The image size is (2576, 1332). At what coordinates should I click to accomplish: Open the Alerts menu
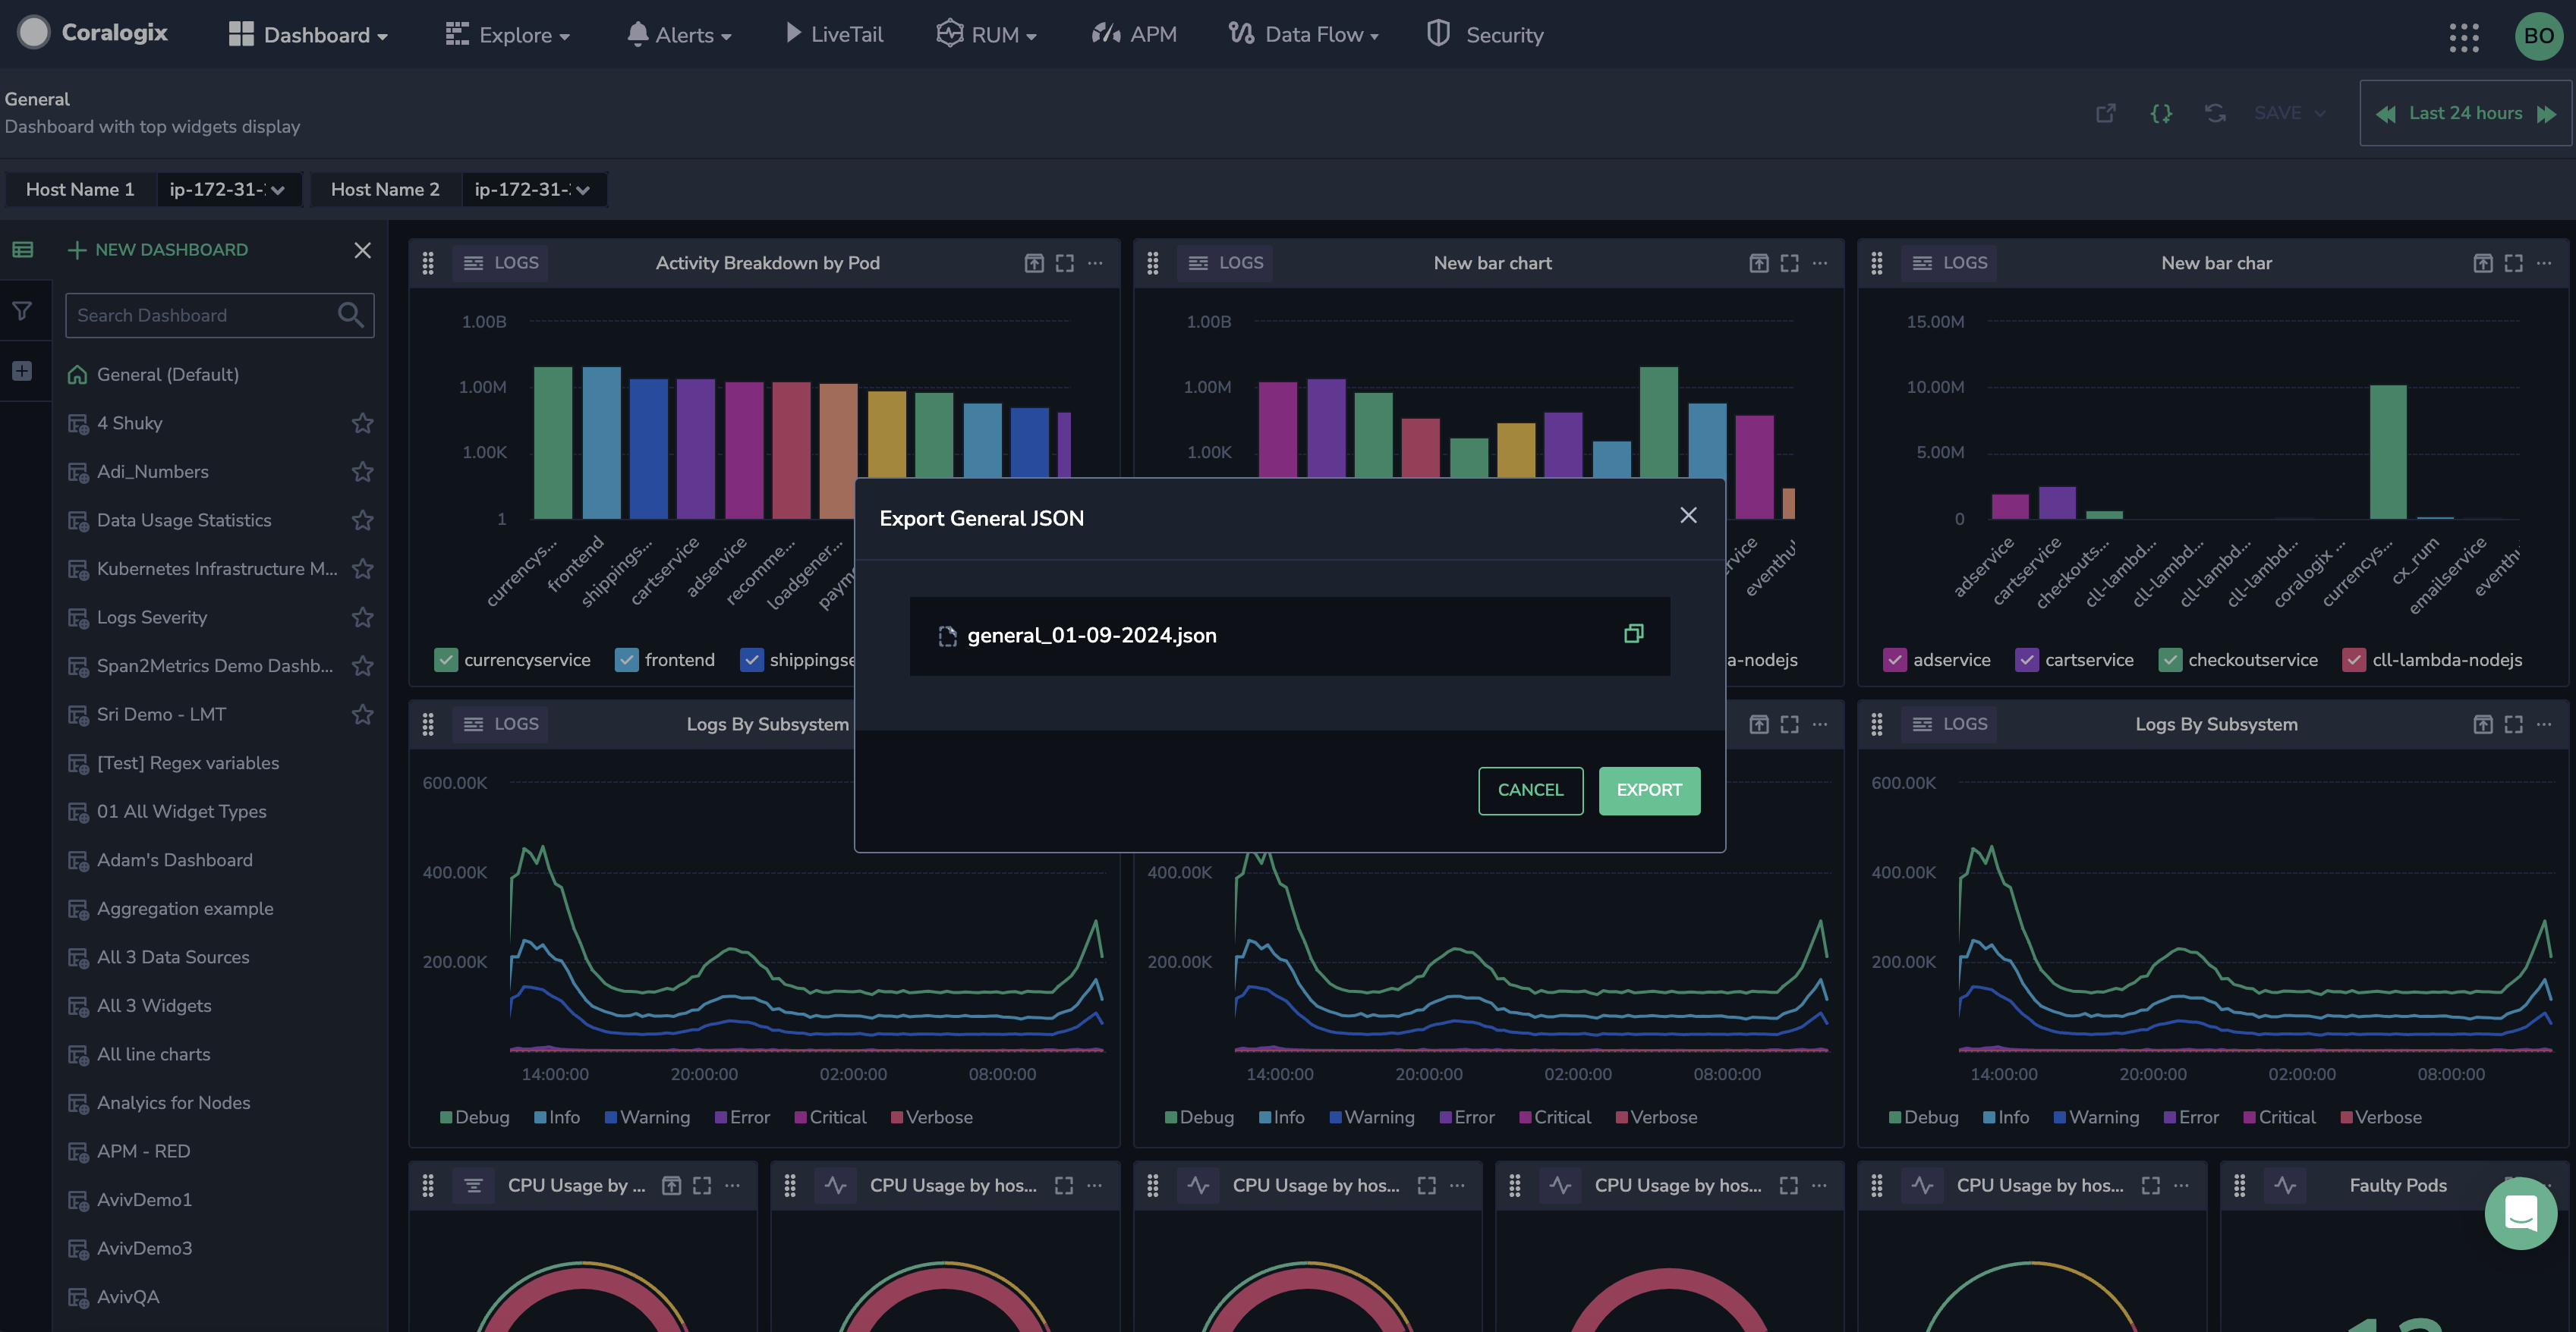point(679,35)
